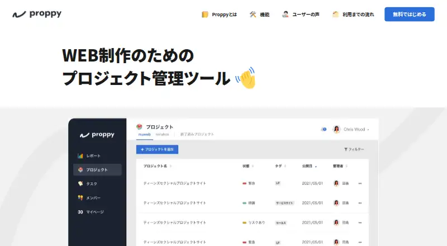Open the three-dot menu on the サービスサイト row
Image resolution: width=447 pixels, height=246 pixels.
360,203
